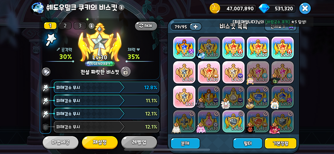334x154 pixels.
Task: Click the 레벨업 button
Action: 139,142
